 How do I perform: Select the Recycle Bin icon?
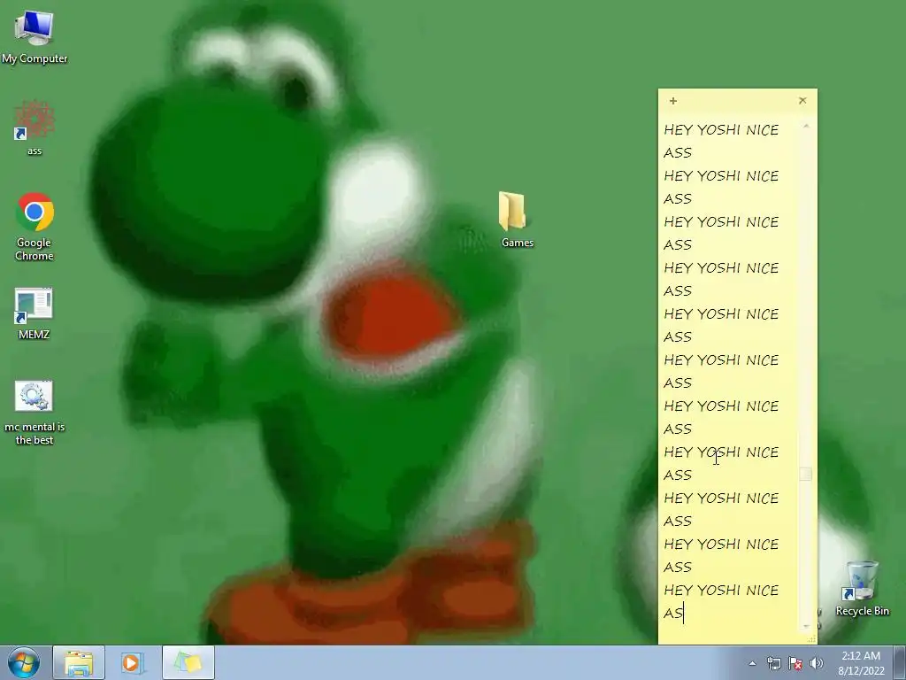tap(862, 588)
